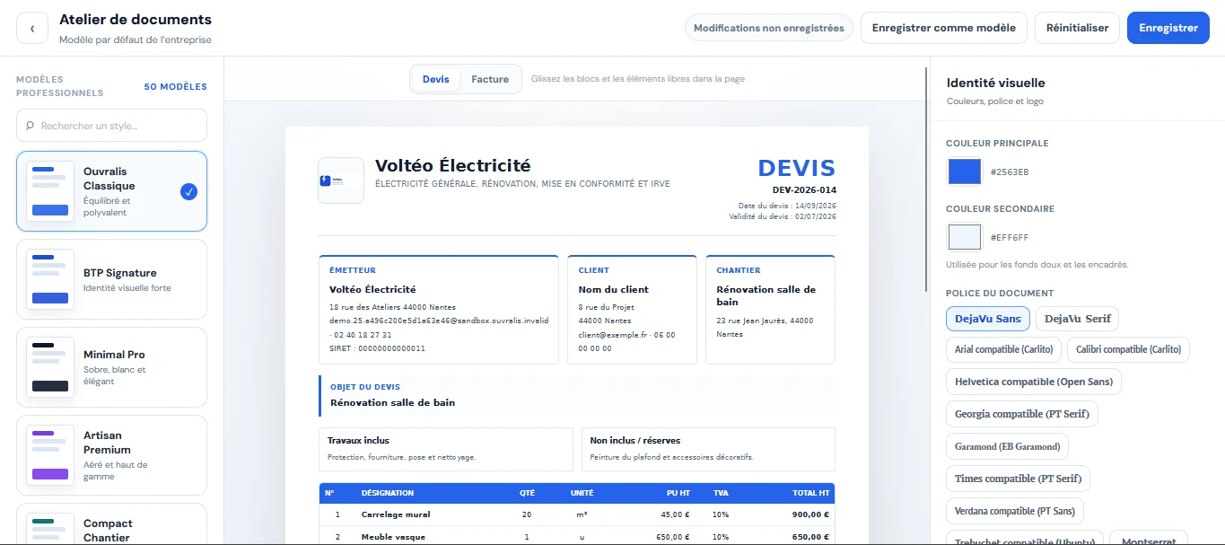Select the DejaVu Serif font
Viewport: 1225px width, 545px height.
[x=1078, y=319]
